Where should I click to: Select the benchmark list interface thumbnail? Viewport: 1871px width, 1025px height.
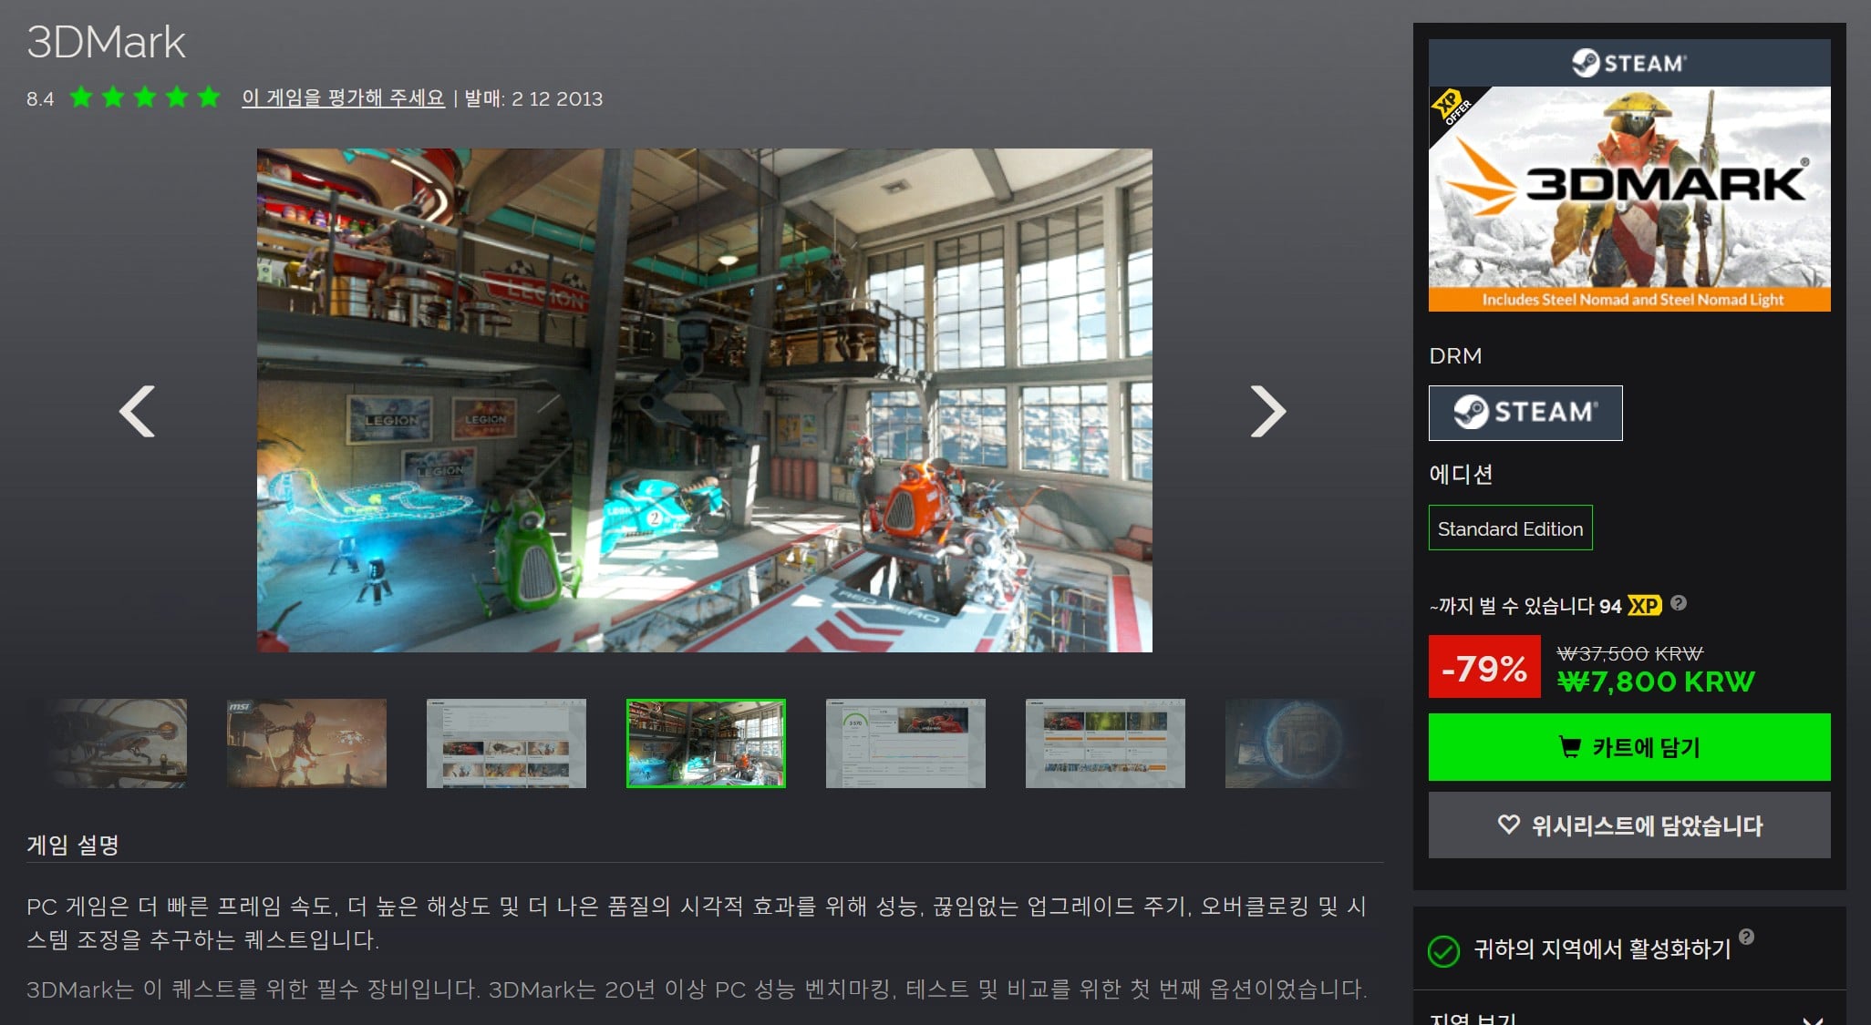pyautogui.click(x=506, y=743)
